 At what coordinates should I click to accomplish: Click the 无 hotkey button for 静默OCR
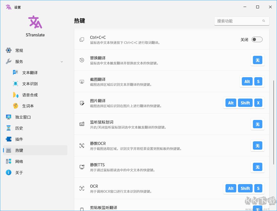[x=257, y=146]
